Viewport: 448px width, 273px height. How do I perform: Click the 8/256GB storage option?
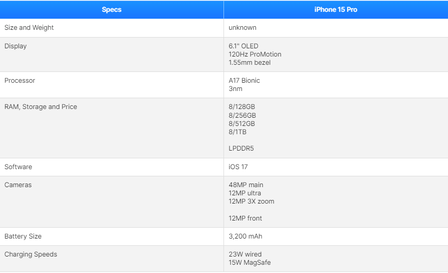(x=242, y=115)
